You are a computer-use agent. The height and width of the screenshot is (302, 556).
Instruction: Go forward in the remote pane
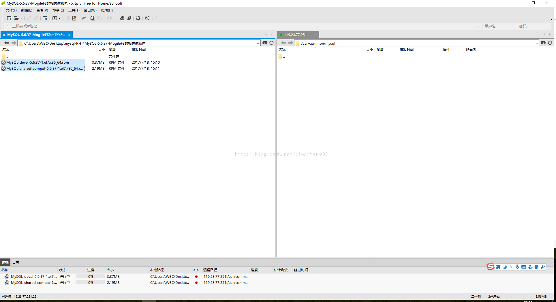pos(290,43)
